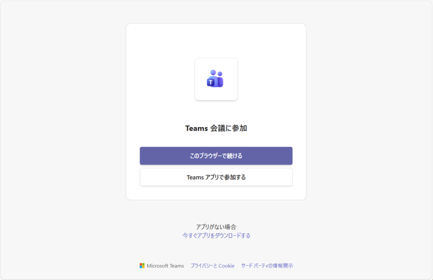
Task: Click the "アプリがない場合" text
Action: [216, 227]
